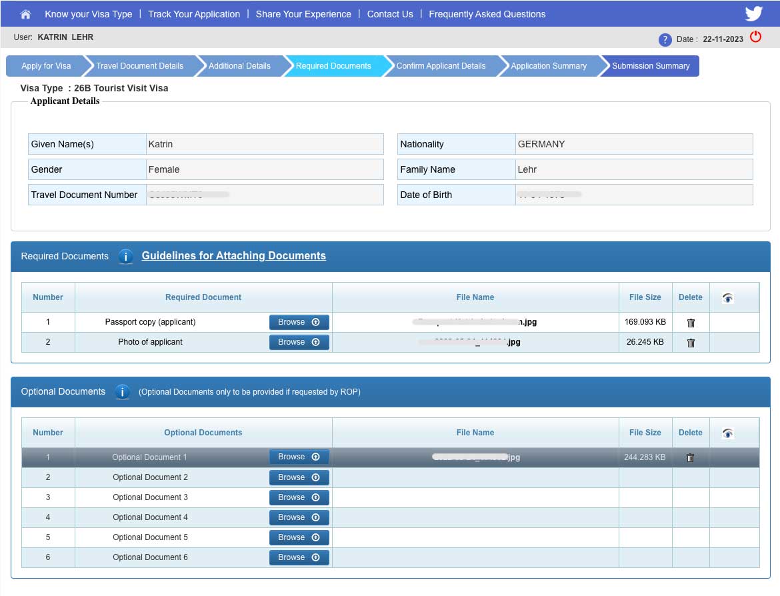
Task: Open Guidelines for Attaching Documents link
Action: [233, 256]
